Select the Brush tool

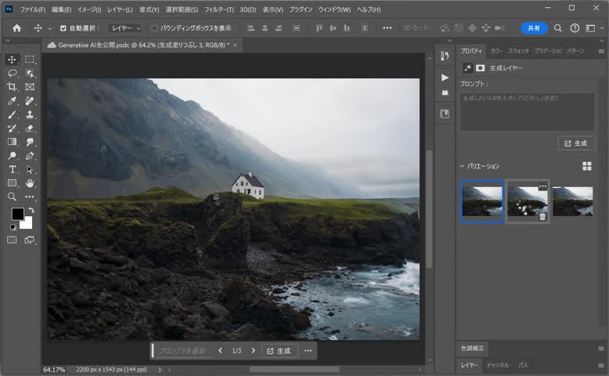point(12,114)
